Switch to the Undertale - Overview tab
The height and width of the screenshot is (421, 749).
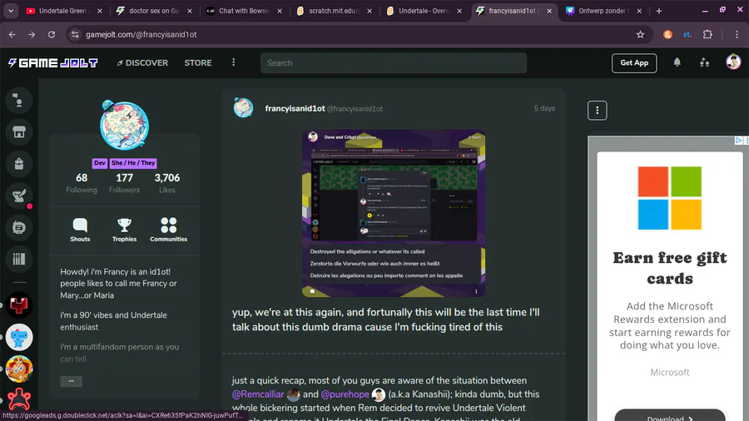click(x=424, y=11)
